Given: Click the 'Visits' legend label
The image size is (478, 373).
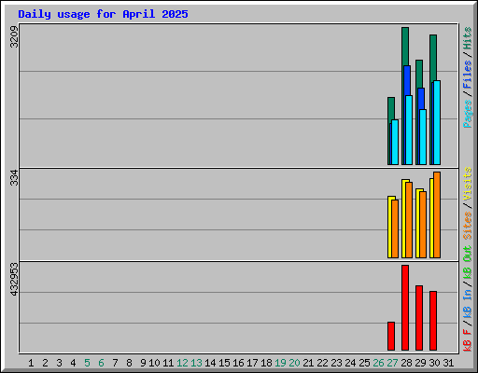Looking at the screenshot, I should (x=468, y=184).
